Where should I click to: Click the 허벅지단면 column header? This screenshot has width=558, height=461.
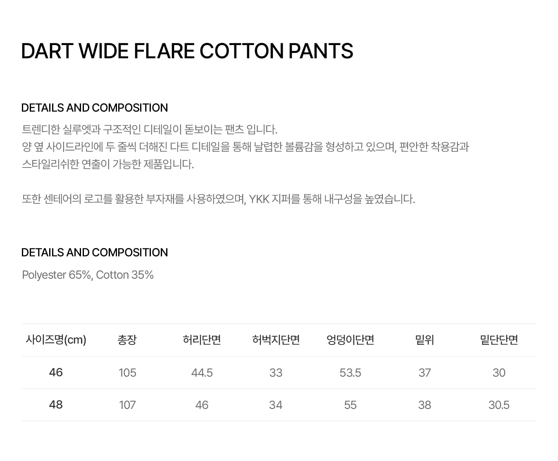pos(276,340)
